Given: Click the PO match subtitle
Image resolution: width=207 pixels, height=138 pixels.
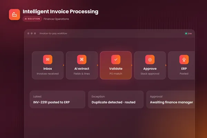Looking at the screenshot, I should point(116,74).
